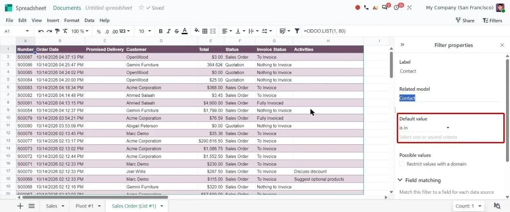The width and height of the screenshot is (510, 212).
Task: Open the File menu
Action: point(10,20)
